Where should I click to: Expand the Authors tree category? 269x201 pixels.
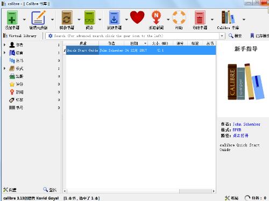coord(5,45)
